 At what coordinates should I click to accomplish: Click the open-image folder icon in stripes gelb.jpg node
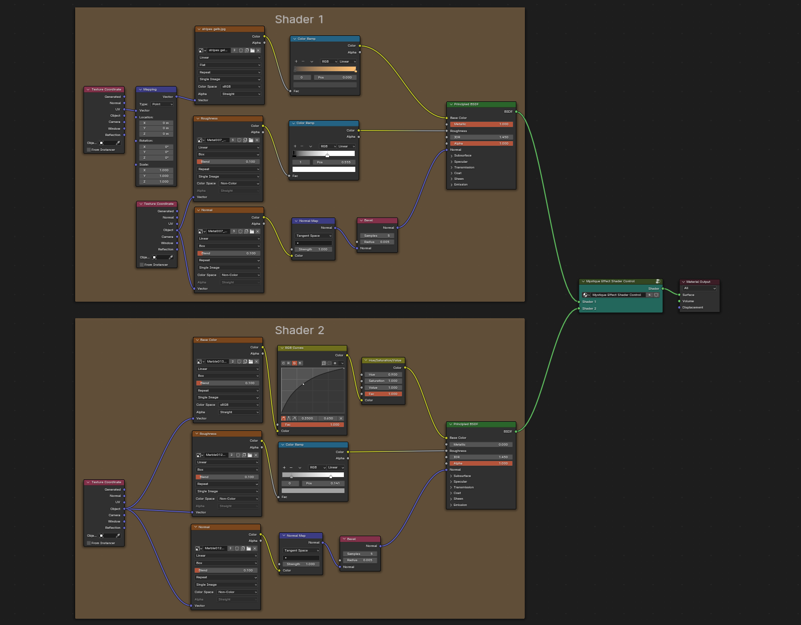click(252, 50)
